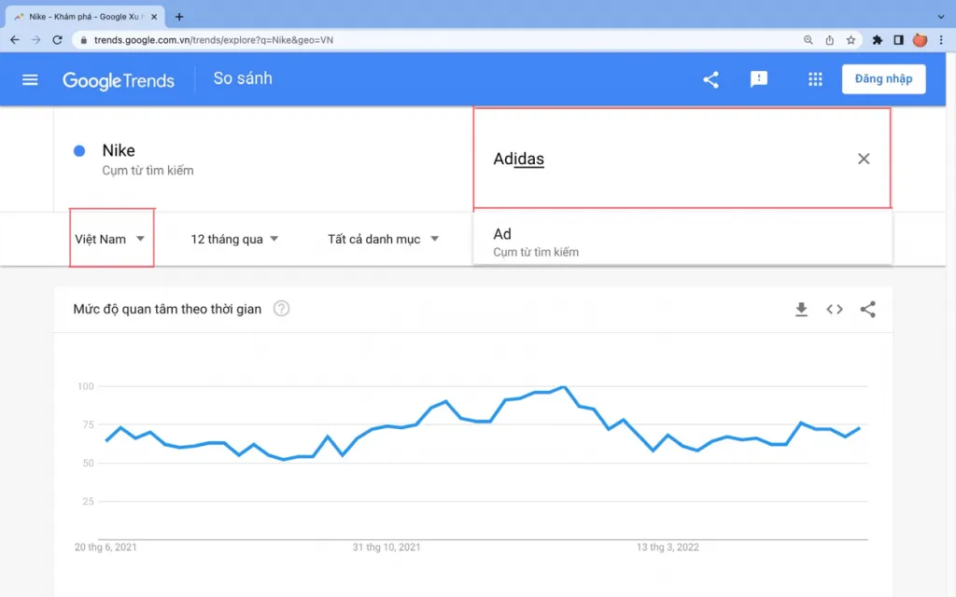Viewport: 956px width, 597px height.
Task: Select the Nike - Khám phá browser tab
Action: [85, 17]
